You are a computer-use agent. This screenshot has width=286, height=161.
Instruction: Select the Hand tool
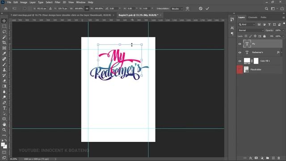pyautogui.click(x=4, y=124)
